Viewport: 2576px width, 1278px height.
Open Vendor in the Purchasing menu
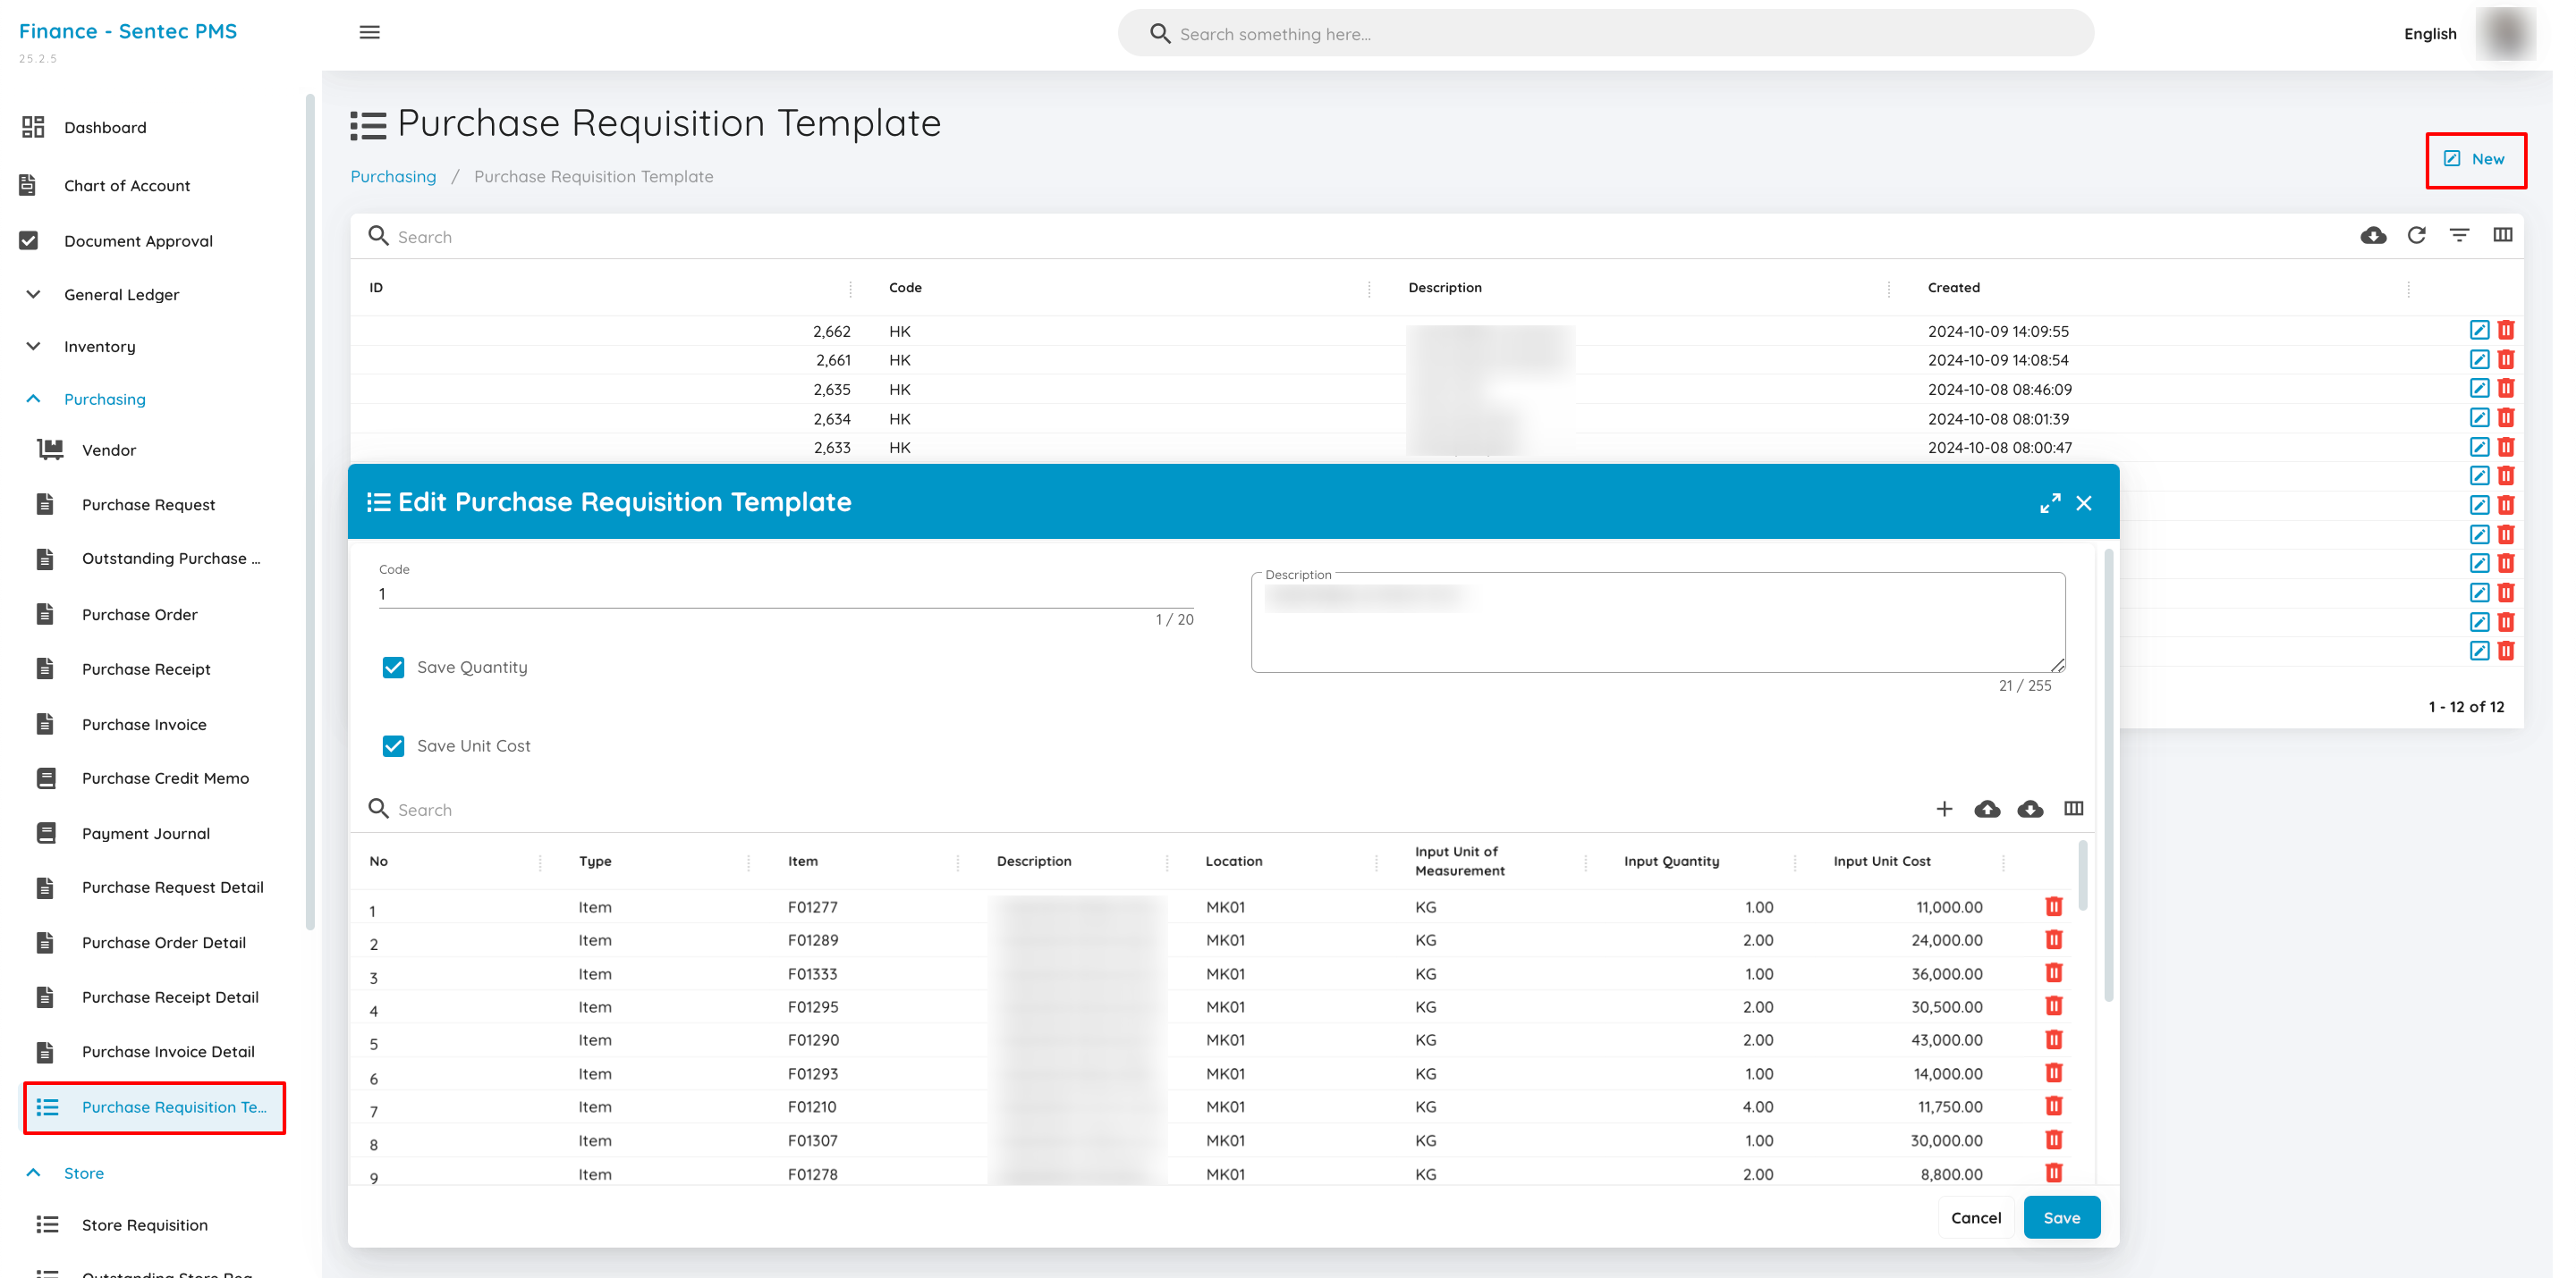click(109, 450)
